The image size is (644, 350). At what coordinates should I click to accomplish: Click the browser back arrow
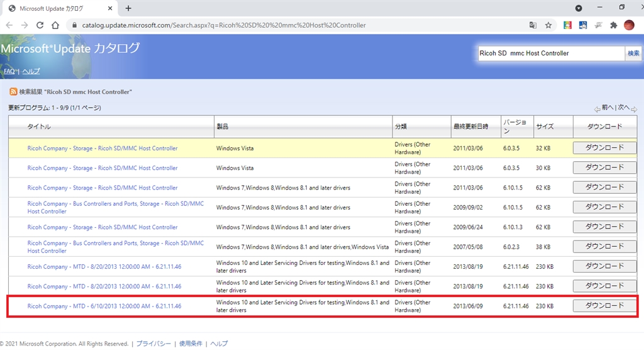(9, 25)
